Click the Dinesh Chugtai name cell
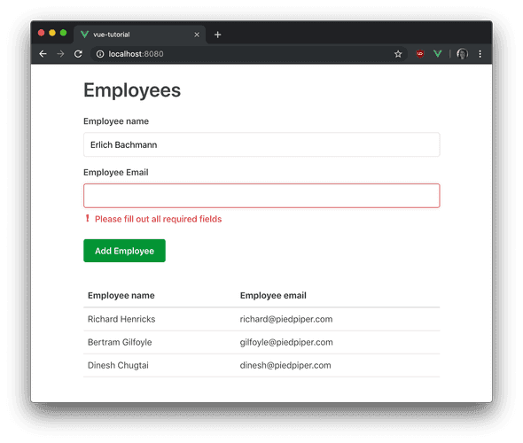The height and width of the screenshot is (443, 523). 118,365
